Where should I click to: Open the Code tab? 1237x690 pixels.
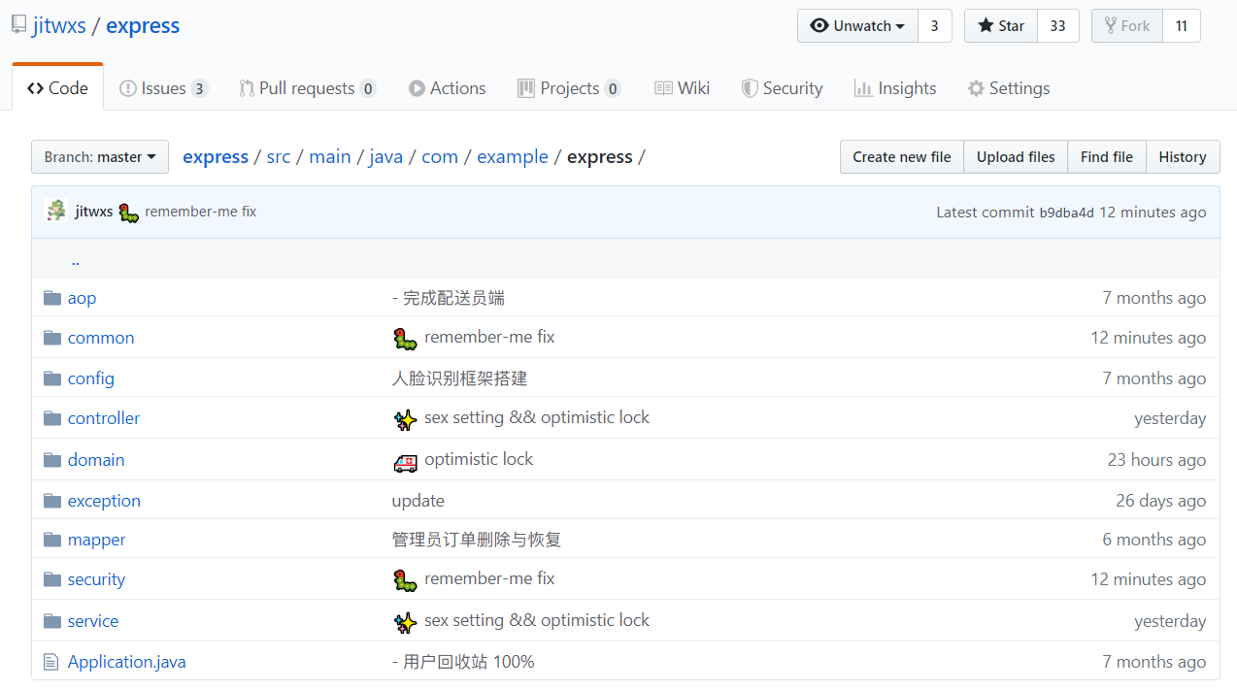pyautogui.click(x=57, y=88)
